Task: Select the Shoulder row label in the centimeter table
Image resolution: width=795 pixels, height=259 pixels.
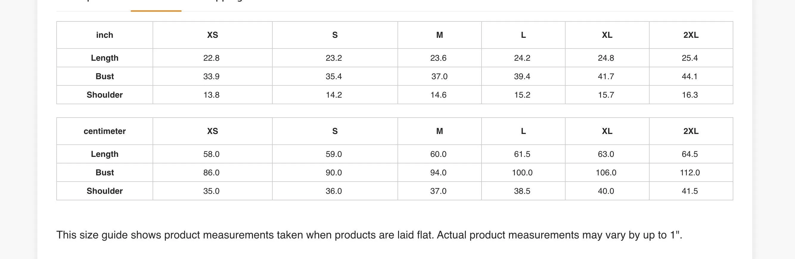Action: click(105, 191)
